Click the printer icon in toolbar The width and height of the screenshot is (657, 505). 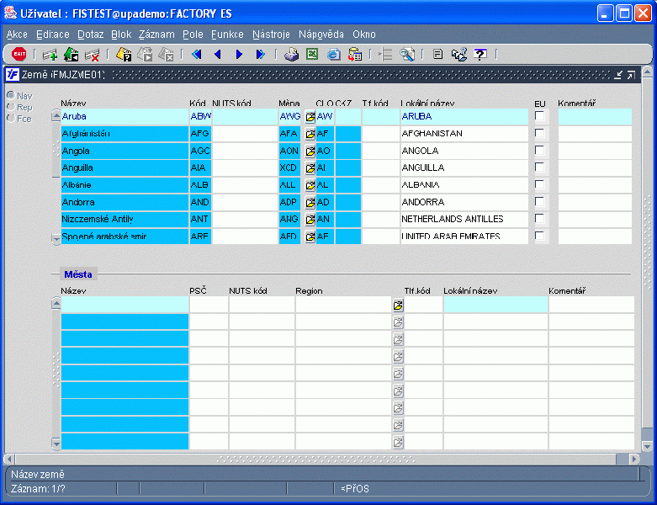click(x=291, y=54)
